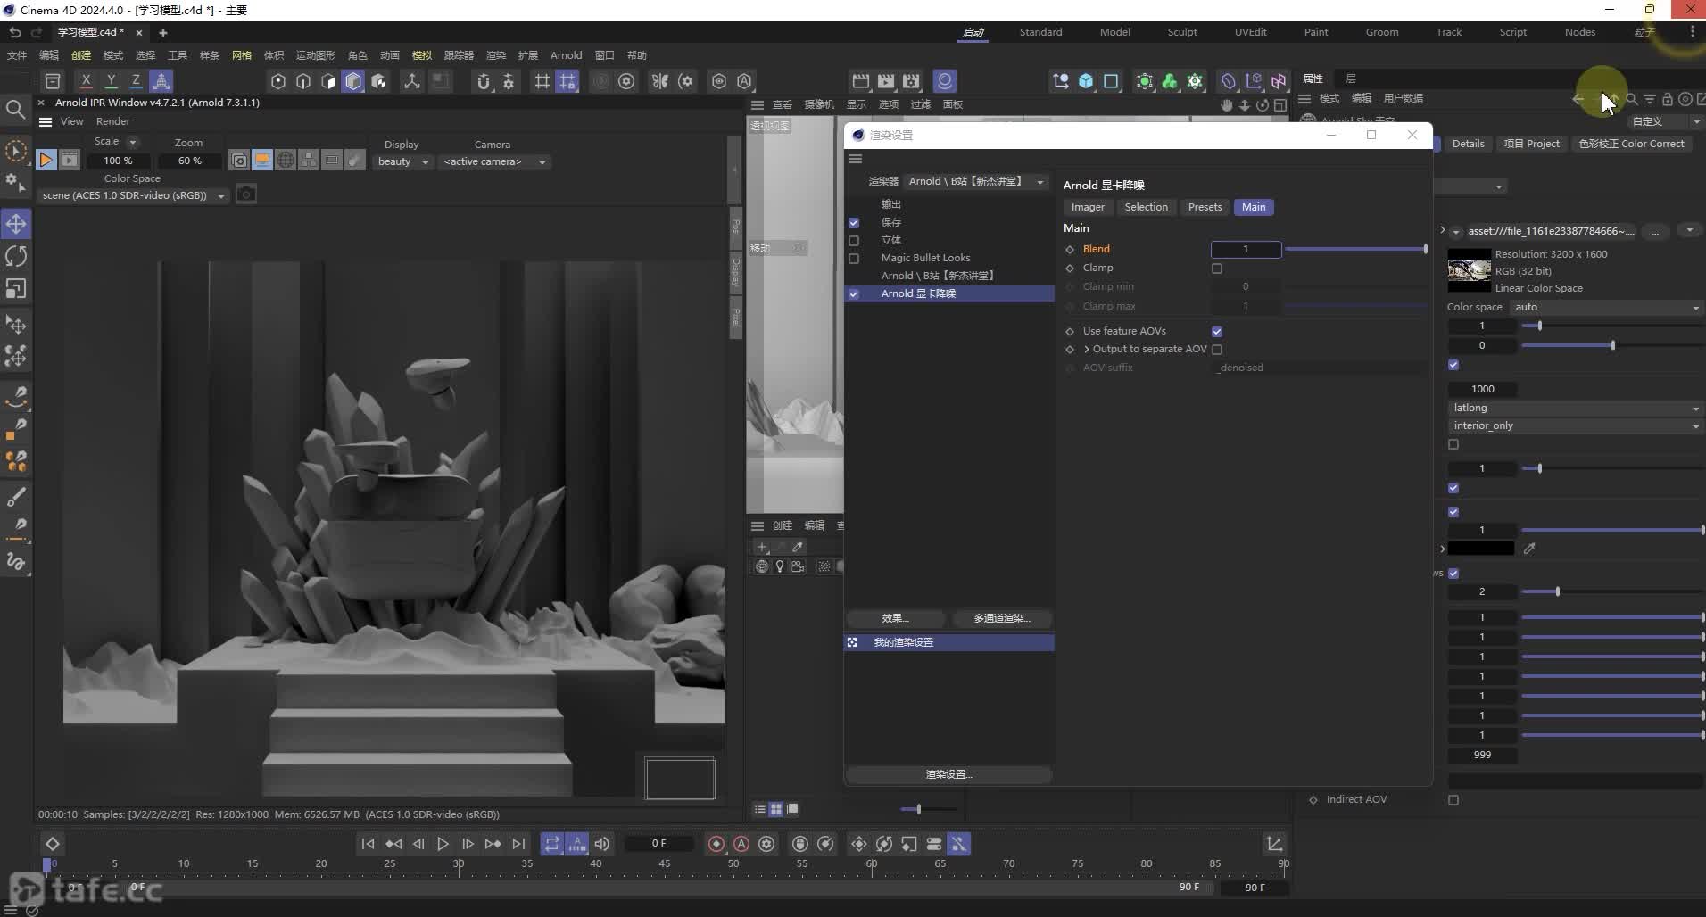The height and width of the screenshot is (917, 1706).
Task: Open the scene ACES Color Space dropdown
Action: click(x=134, y=195)
